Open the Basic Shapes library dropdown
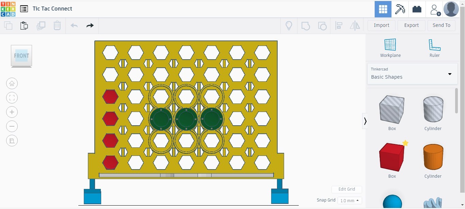This screenshot has width=465, height=209. (412, 74)
